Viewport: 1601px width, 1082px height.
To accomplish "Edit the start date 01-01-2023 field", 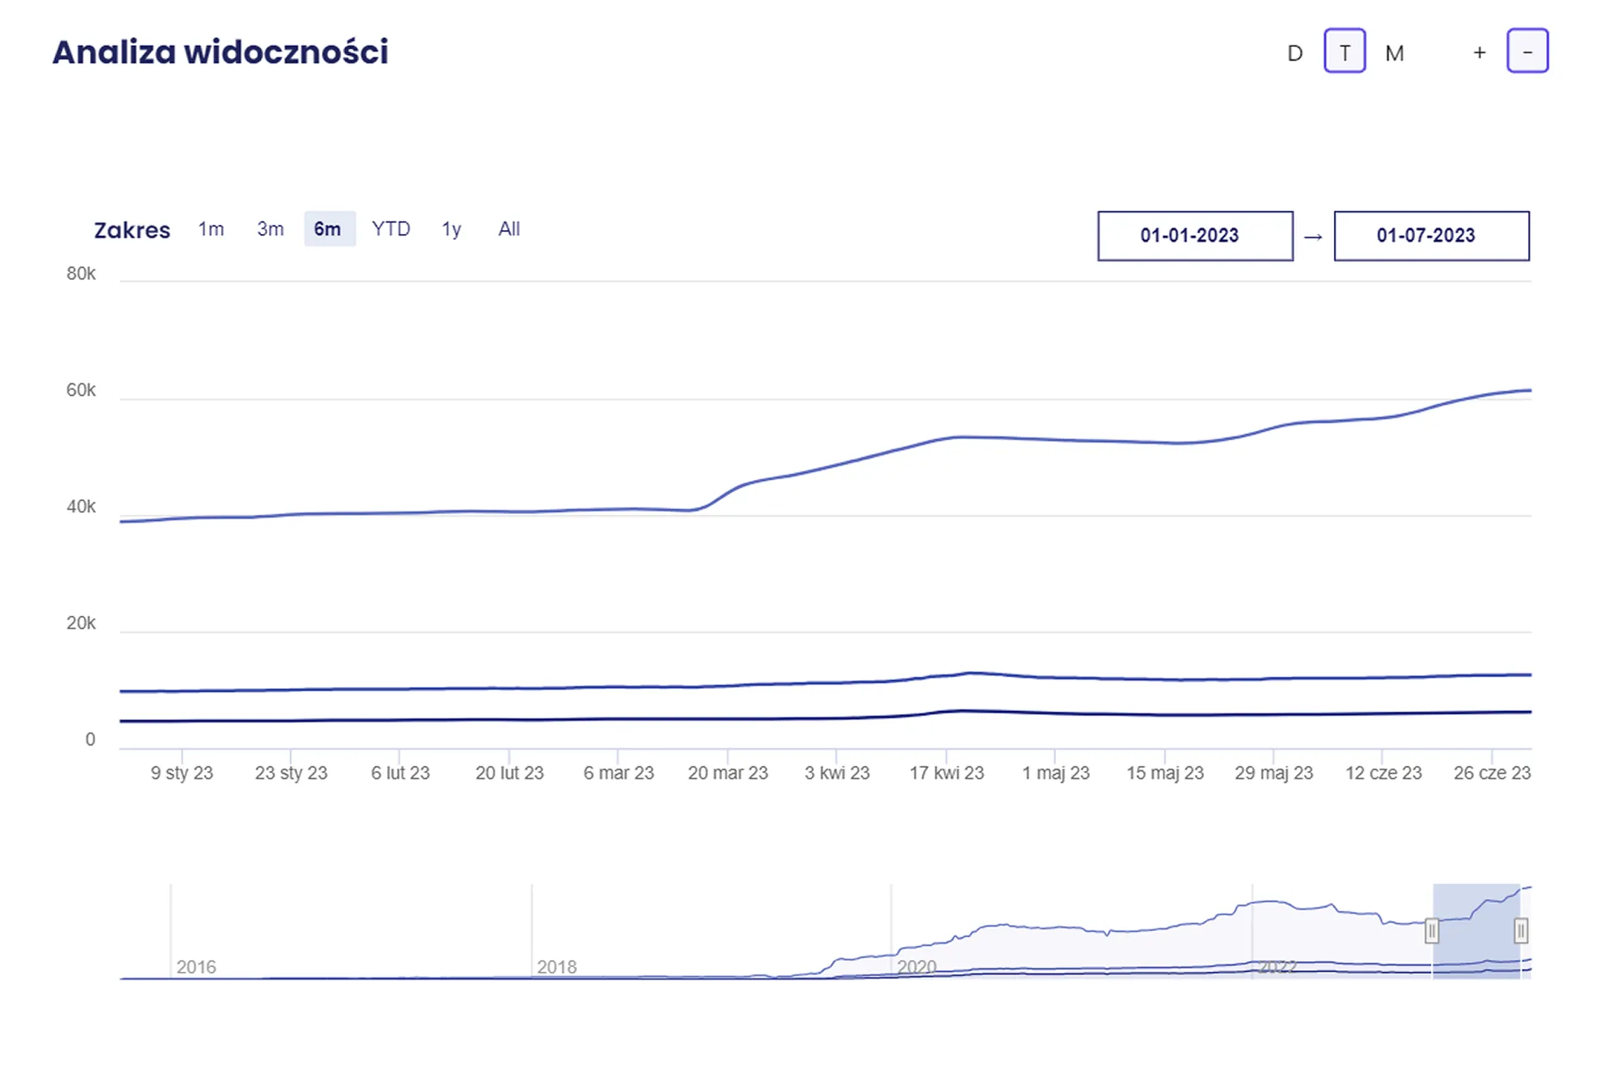I will [1195, 236].
